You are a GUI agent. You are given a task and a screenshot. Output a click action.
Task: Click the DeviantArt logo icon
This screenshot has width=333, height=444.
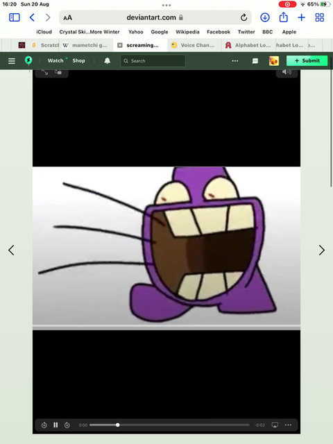pos(28,60)
